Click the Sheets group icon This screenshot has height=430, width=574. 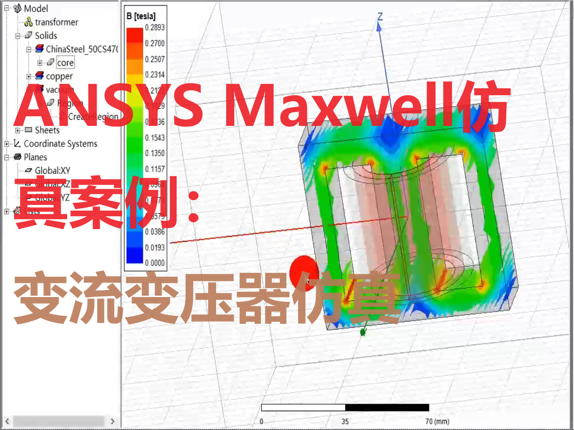click(x=29, y=129)
